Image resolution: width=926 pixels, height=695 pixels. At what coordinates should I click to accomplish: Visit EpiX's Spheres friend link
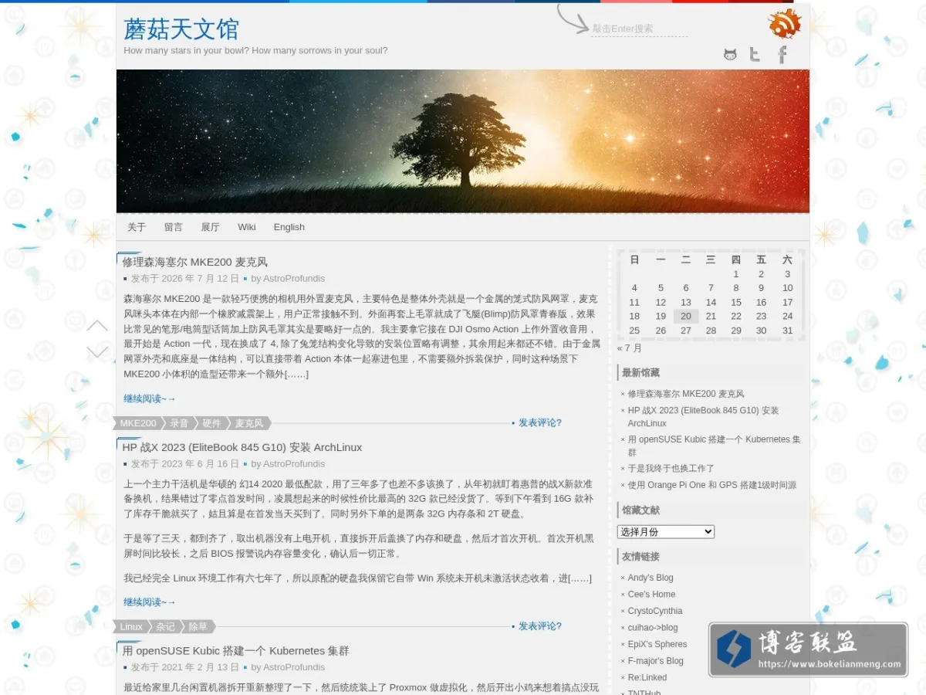[657, 644]
